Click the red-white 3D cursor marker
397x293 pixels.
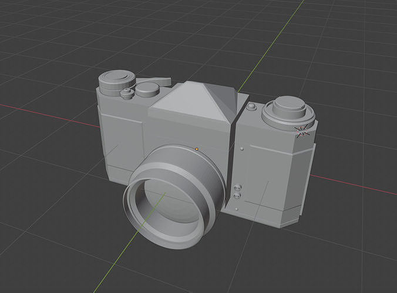click(x=302, y=131)
